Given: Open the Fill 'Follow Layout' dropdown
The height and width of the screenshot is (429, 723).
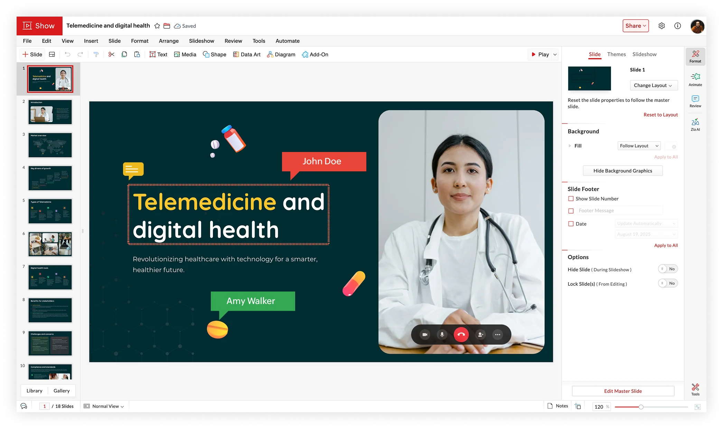Looking at the screenshot, I should coord(639,145).
